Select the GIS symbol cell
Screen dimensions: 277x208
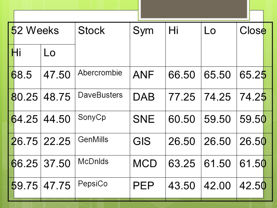(148, 144)
